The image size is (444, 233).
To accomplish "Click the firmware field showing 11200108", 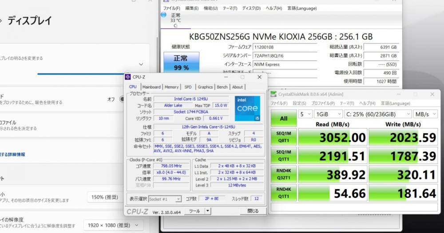I will click(x=285, y=47).
